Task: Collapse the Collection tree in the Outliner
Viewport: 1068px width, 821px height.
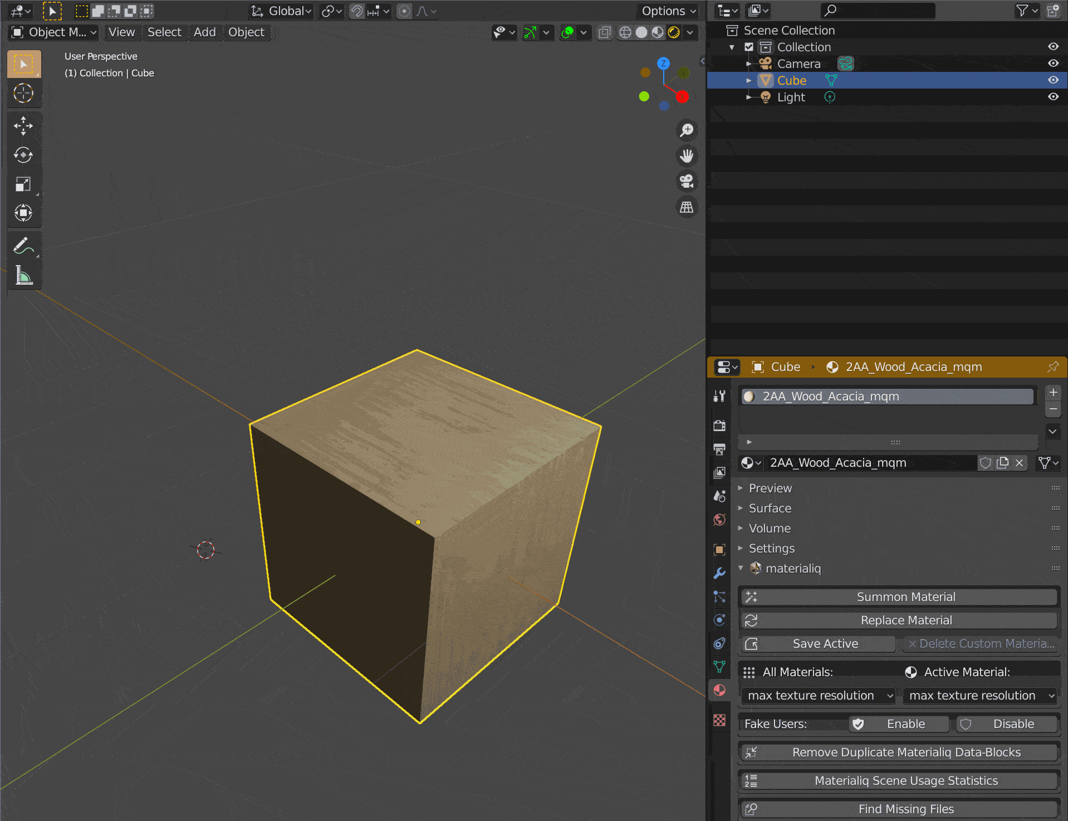Action: [732, 47]
